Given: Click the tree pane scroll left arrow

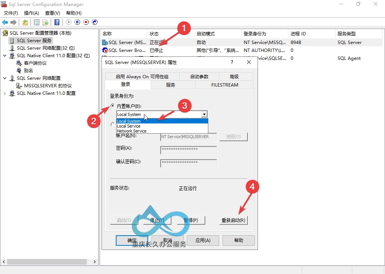Looking at the screenshot, I should point(4,262).
